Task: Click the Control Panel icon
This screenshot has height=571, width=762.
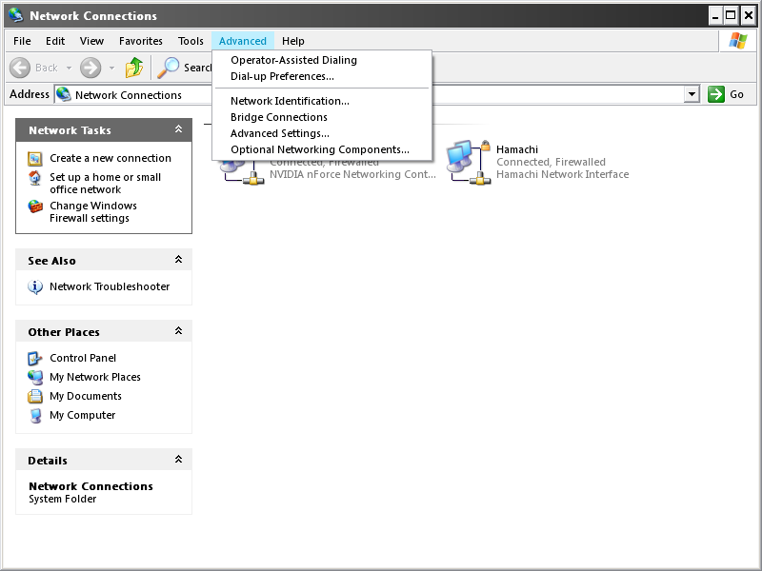Action: pos(35,359)
